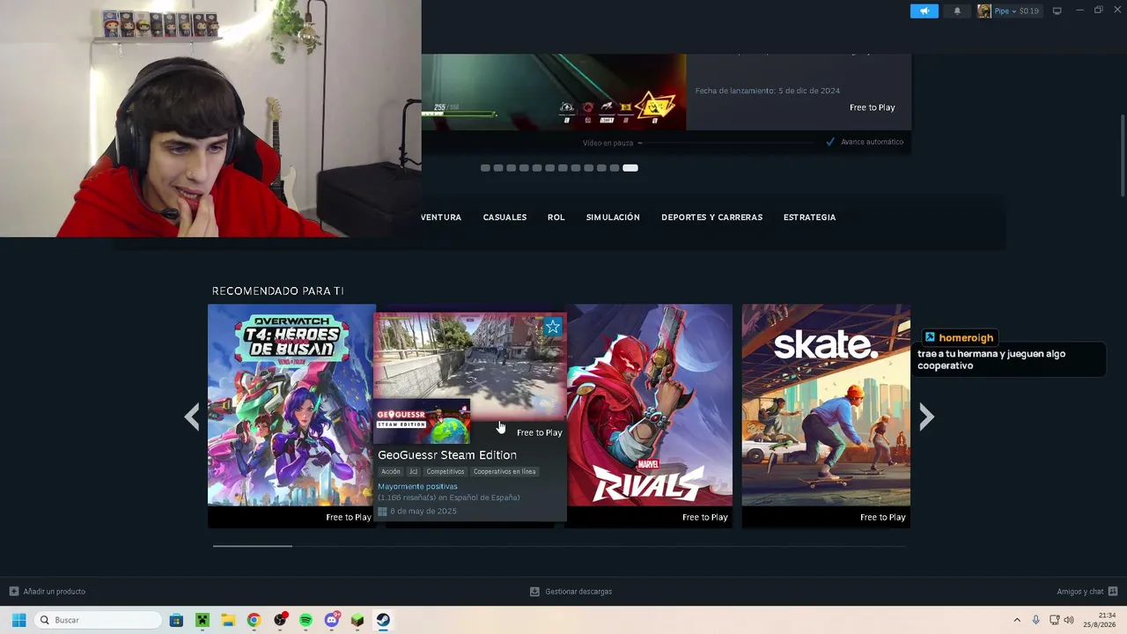Toggle the Avance automático checkbox
The height and width of the screenshot is (634, 1127).
pyautogui.click(x=830, y=142)
